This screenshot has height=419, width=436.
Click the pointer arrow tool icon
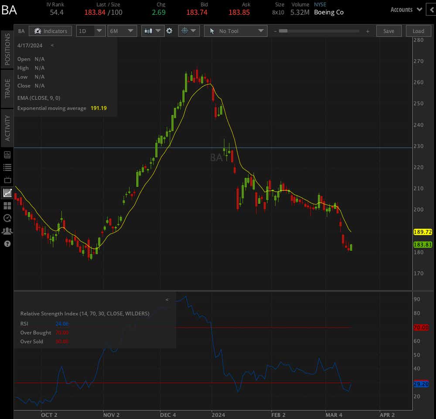(212, 31)
